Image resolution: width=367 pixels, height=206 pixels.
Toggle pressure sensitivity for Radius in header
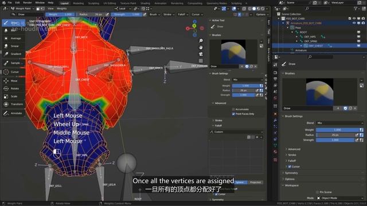click(107, 14)
